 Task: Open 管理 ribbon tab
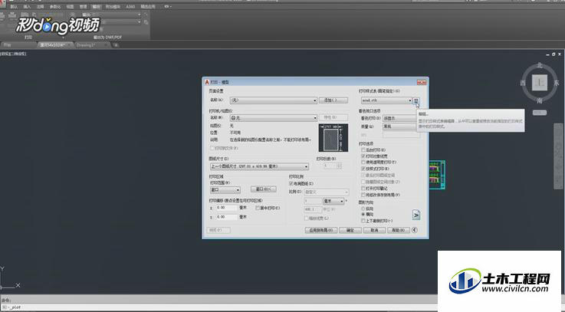(x=83, y=6)
